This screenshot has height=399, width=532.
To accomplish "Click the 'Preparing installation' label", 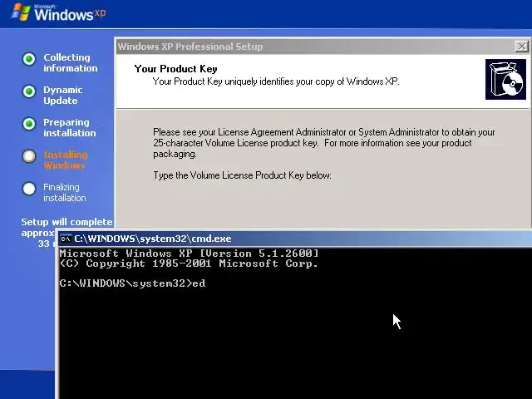I will point(70,127).
